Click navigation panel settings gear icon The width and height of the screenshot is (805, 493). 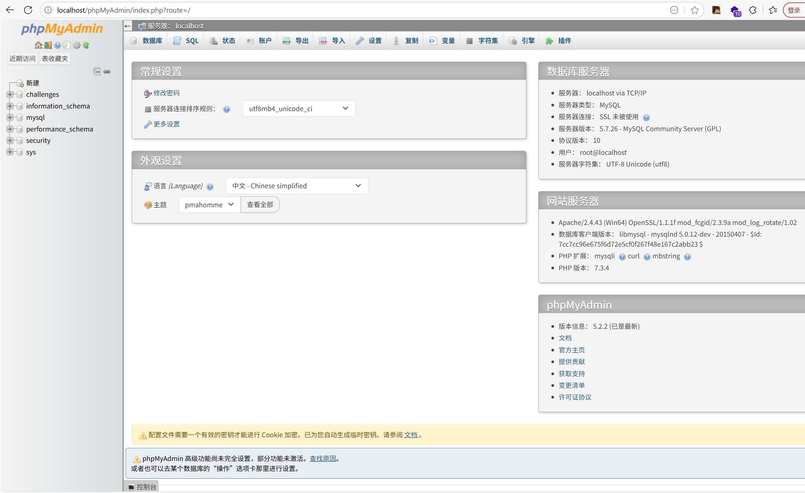[77, 45]
